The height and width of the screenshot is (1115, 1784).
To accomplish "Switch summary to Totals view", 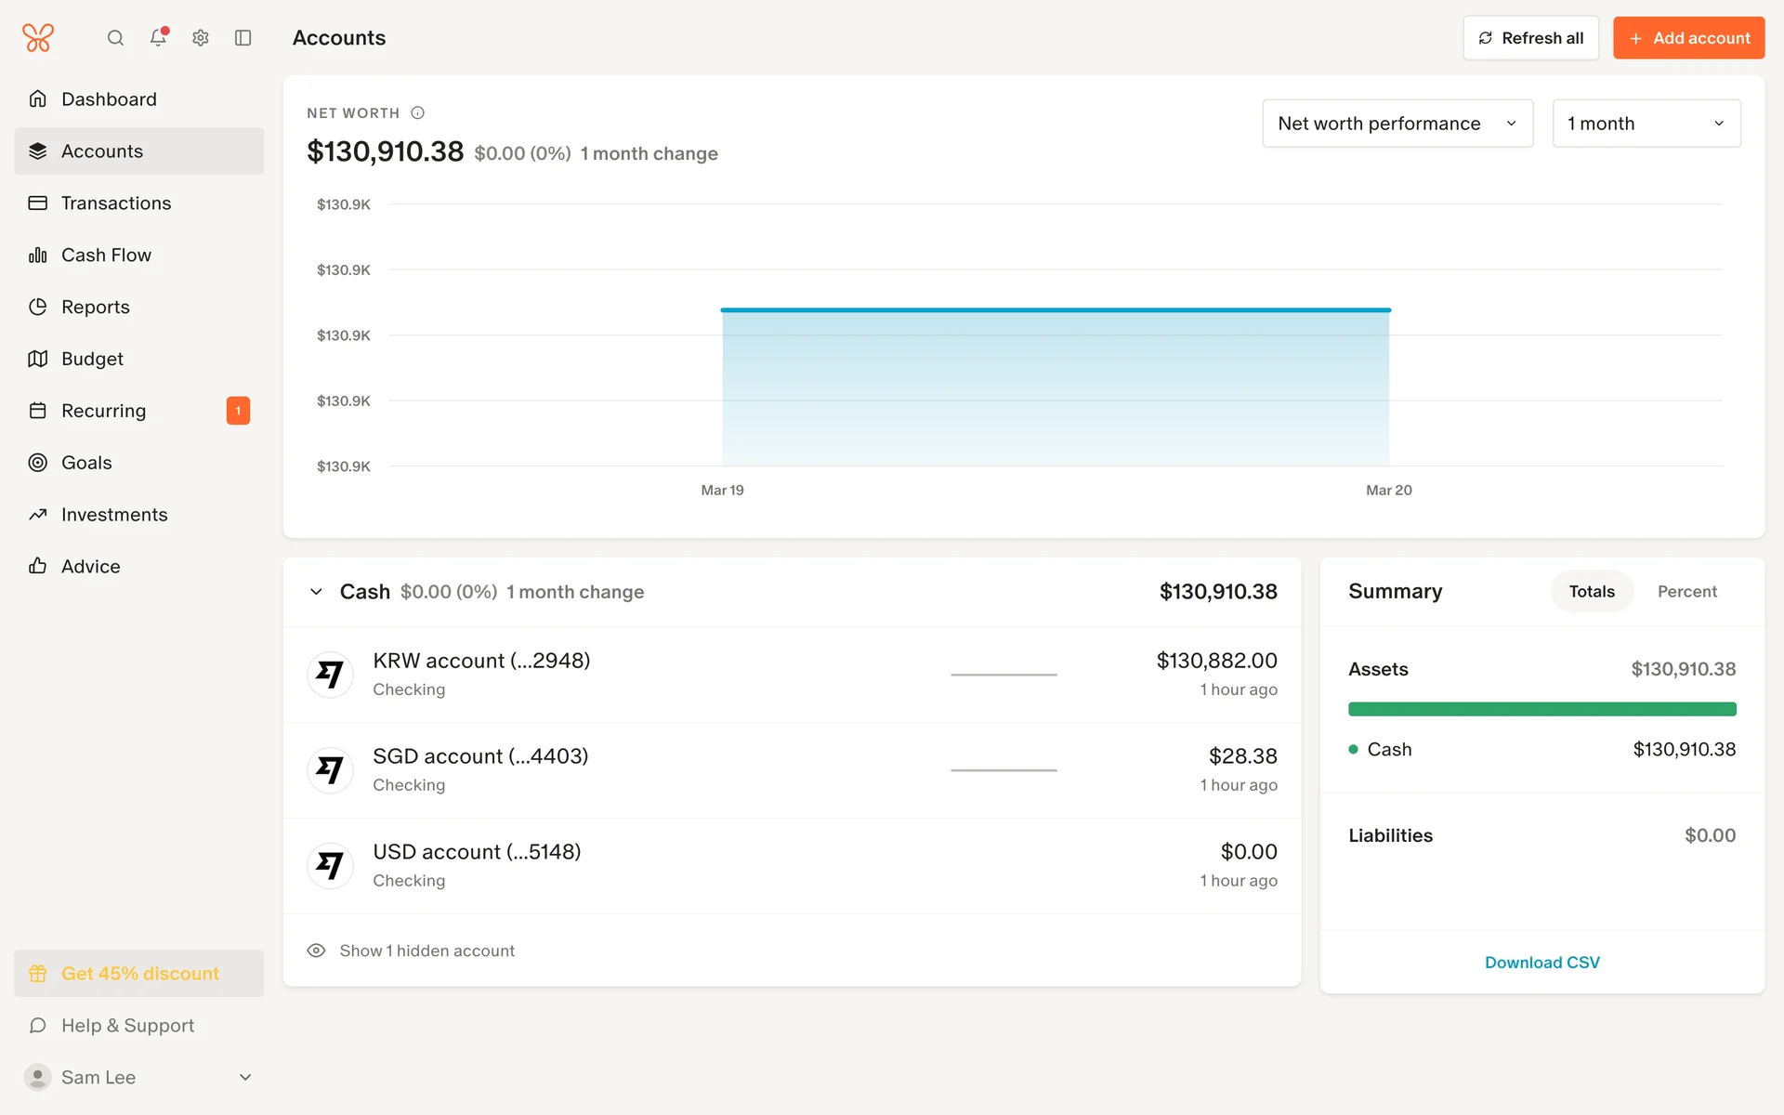I will pyautogui.click(x=1592, y=592).
